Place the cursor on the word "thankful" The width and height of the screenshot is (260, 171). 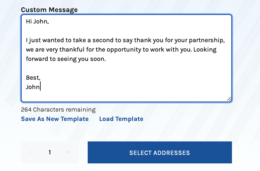[x=72, y=50]
